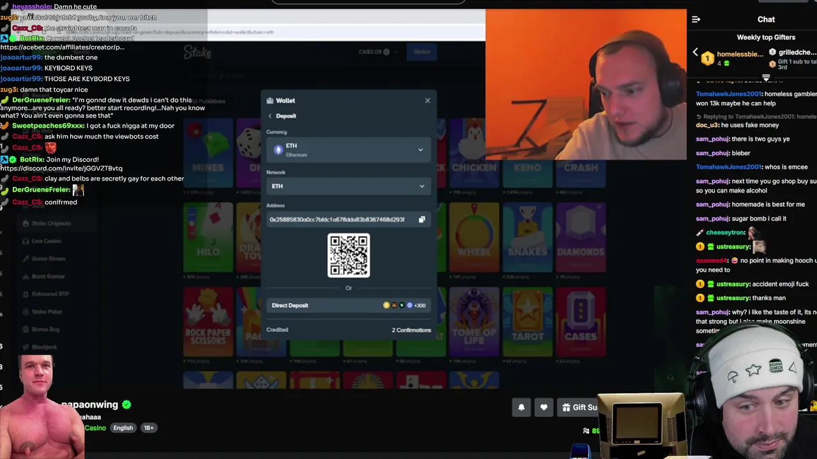Viewport: 817px width, 459px height.
Task: Select Game Shows in sidebar
Action: tap(49, 259)
